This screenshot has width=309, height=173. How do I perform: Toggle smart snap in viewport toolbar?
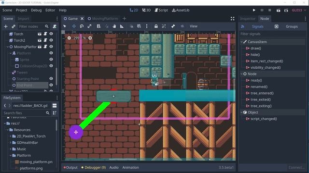tap(131, 26)
